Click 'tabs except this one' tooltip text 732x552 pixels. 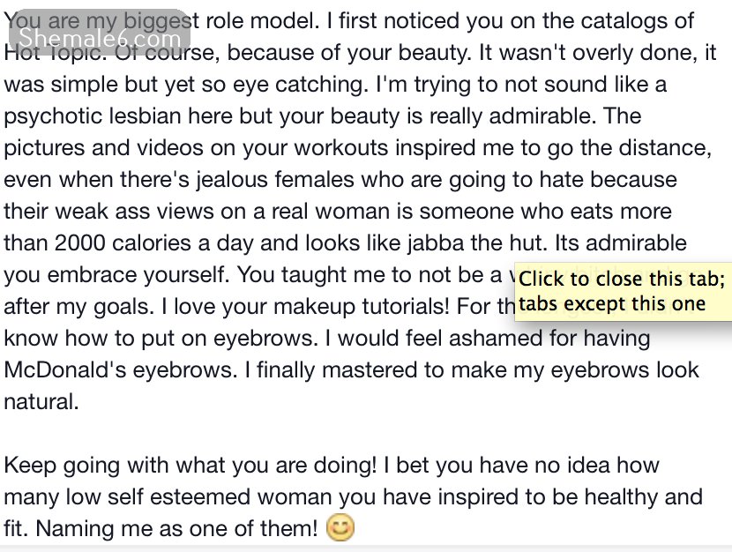tap(612, 303)
